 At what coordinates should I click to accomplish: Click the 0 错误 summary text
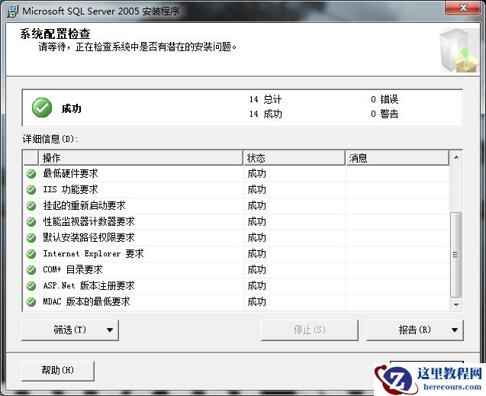pos(385,99)
